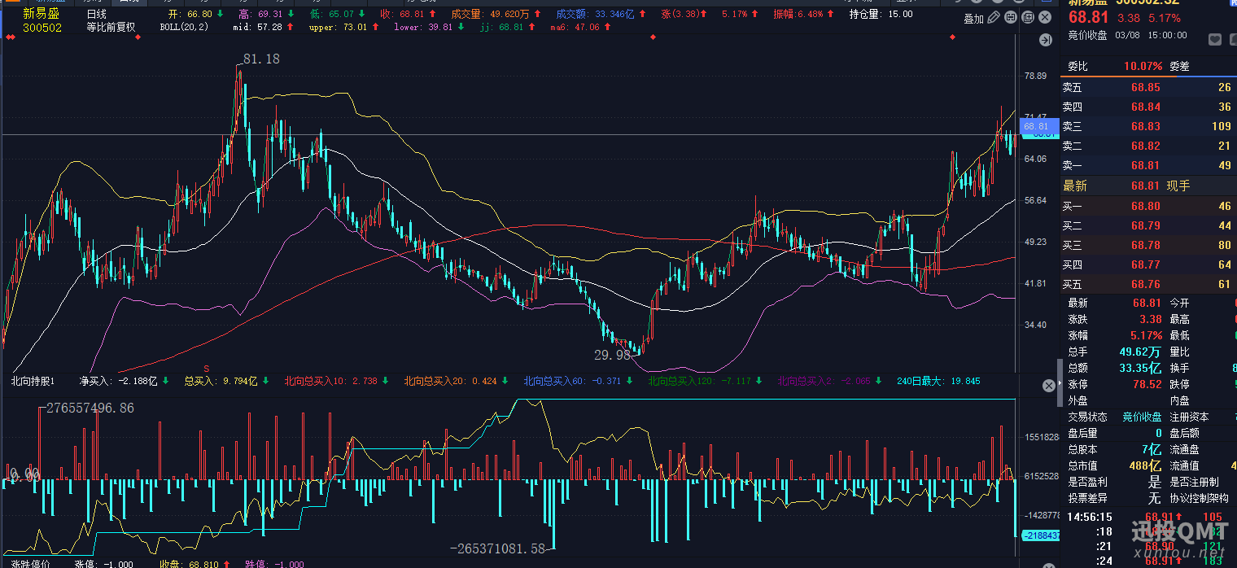Click the red diamond event marker mid-top of chart
The width and height of the screenshot is (1237, 568).
653,37
